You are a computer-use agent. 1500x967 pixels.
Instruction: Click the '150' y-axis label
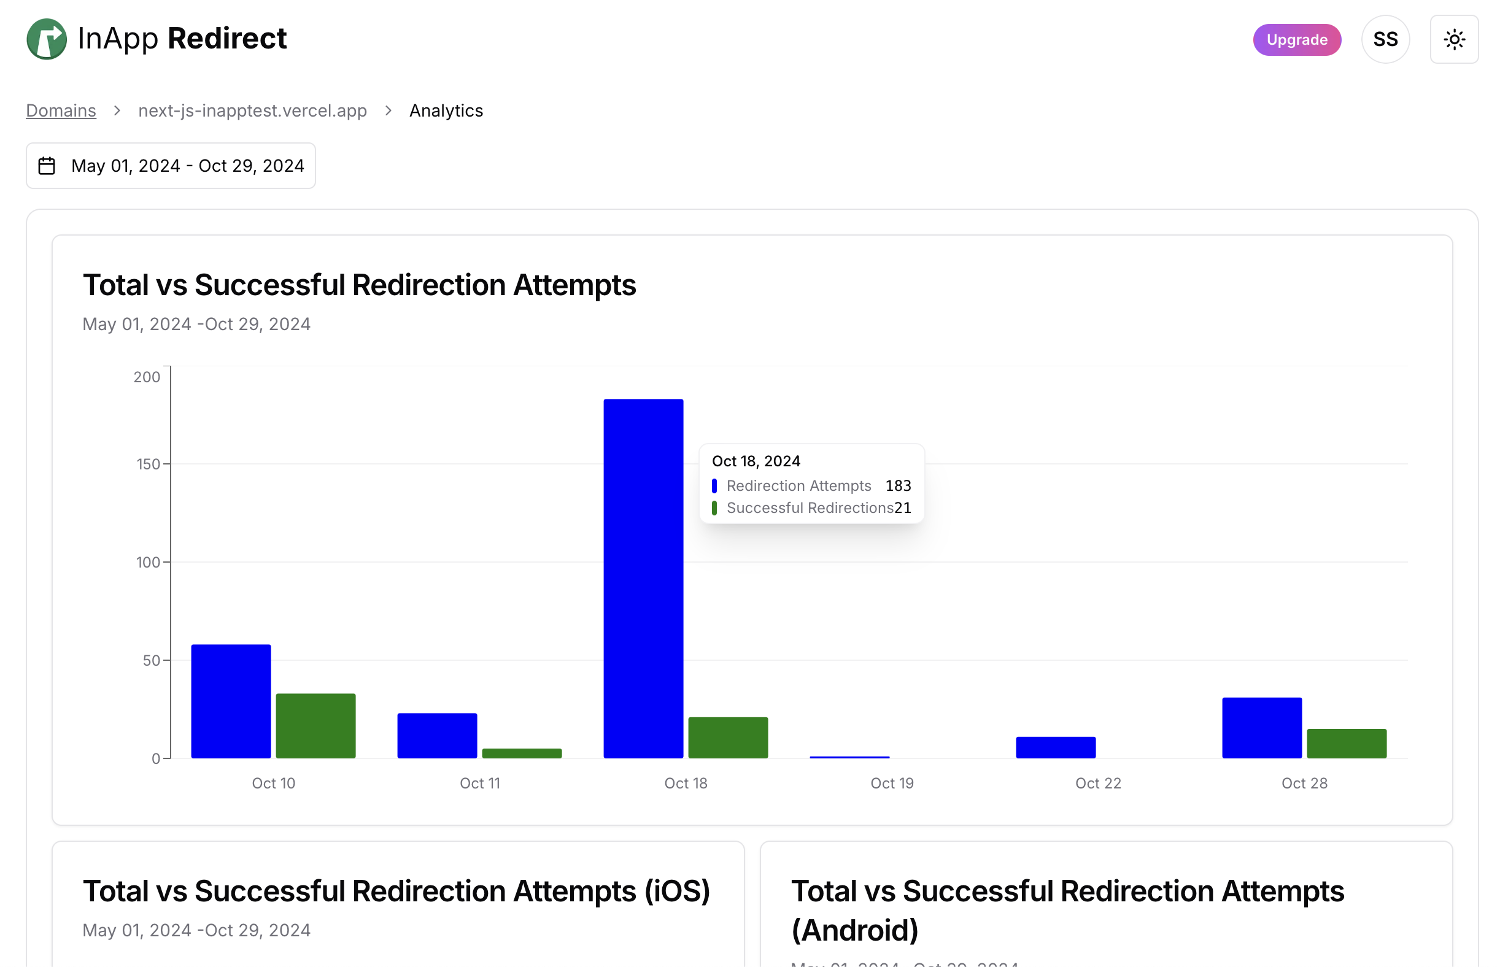pyautogui.click(x=149, y=464)
